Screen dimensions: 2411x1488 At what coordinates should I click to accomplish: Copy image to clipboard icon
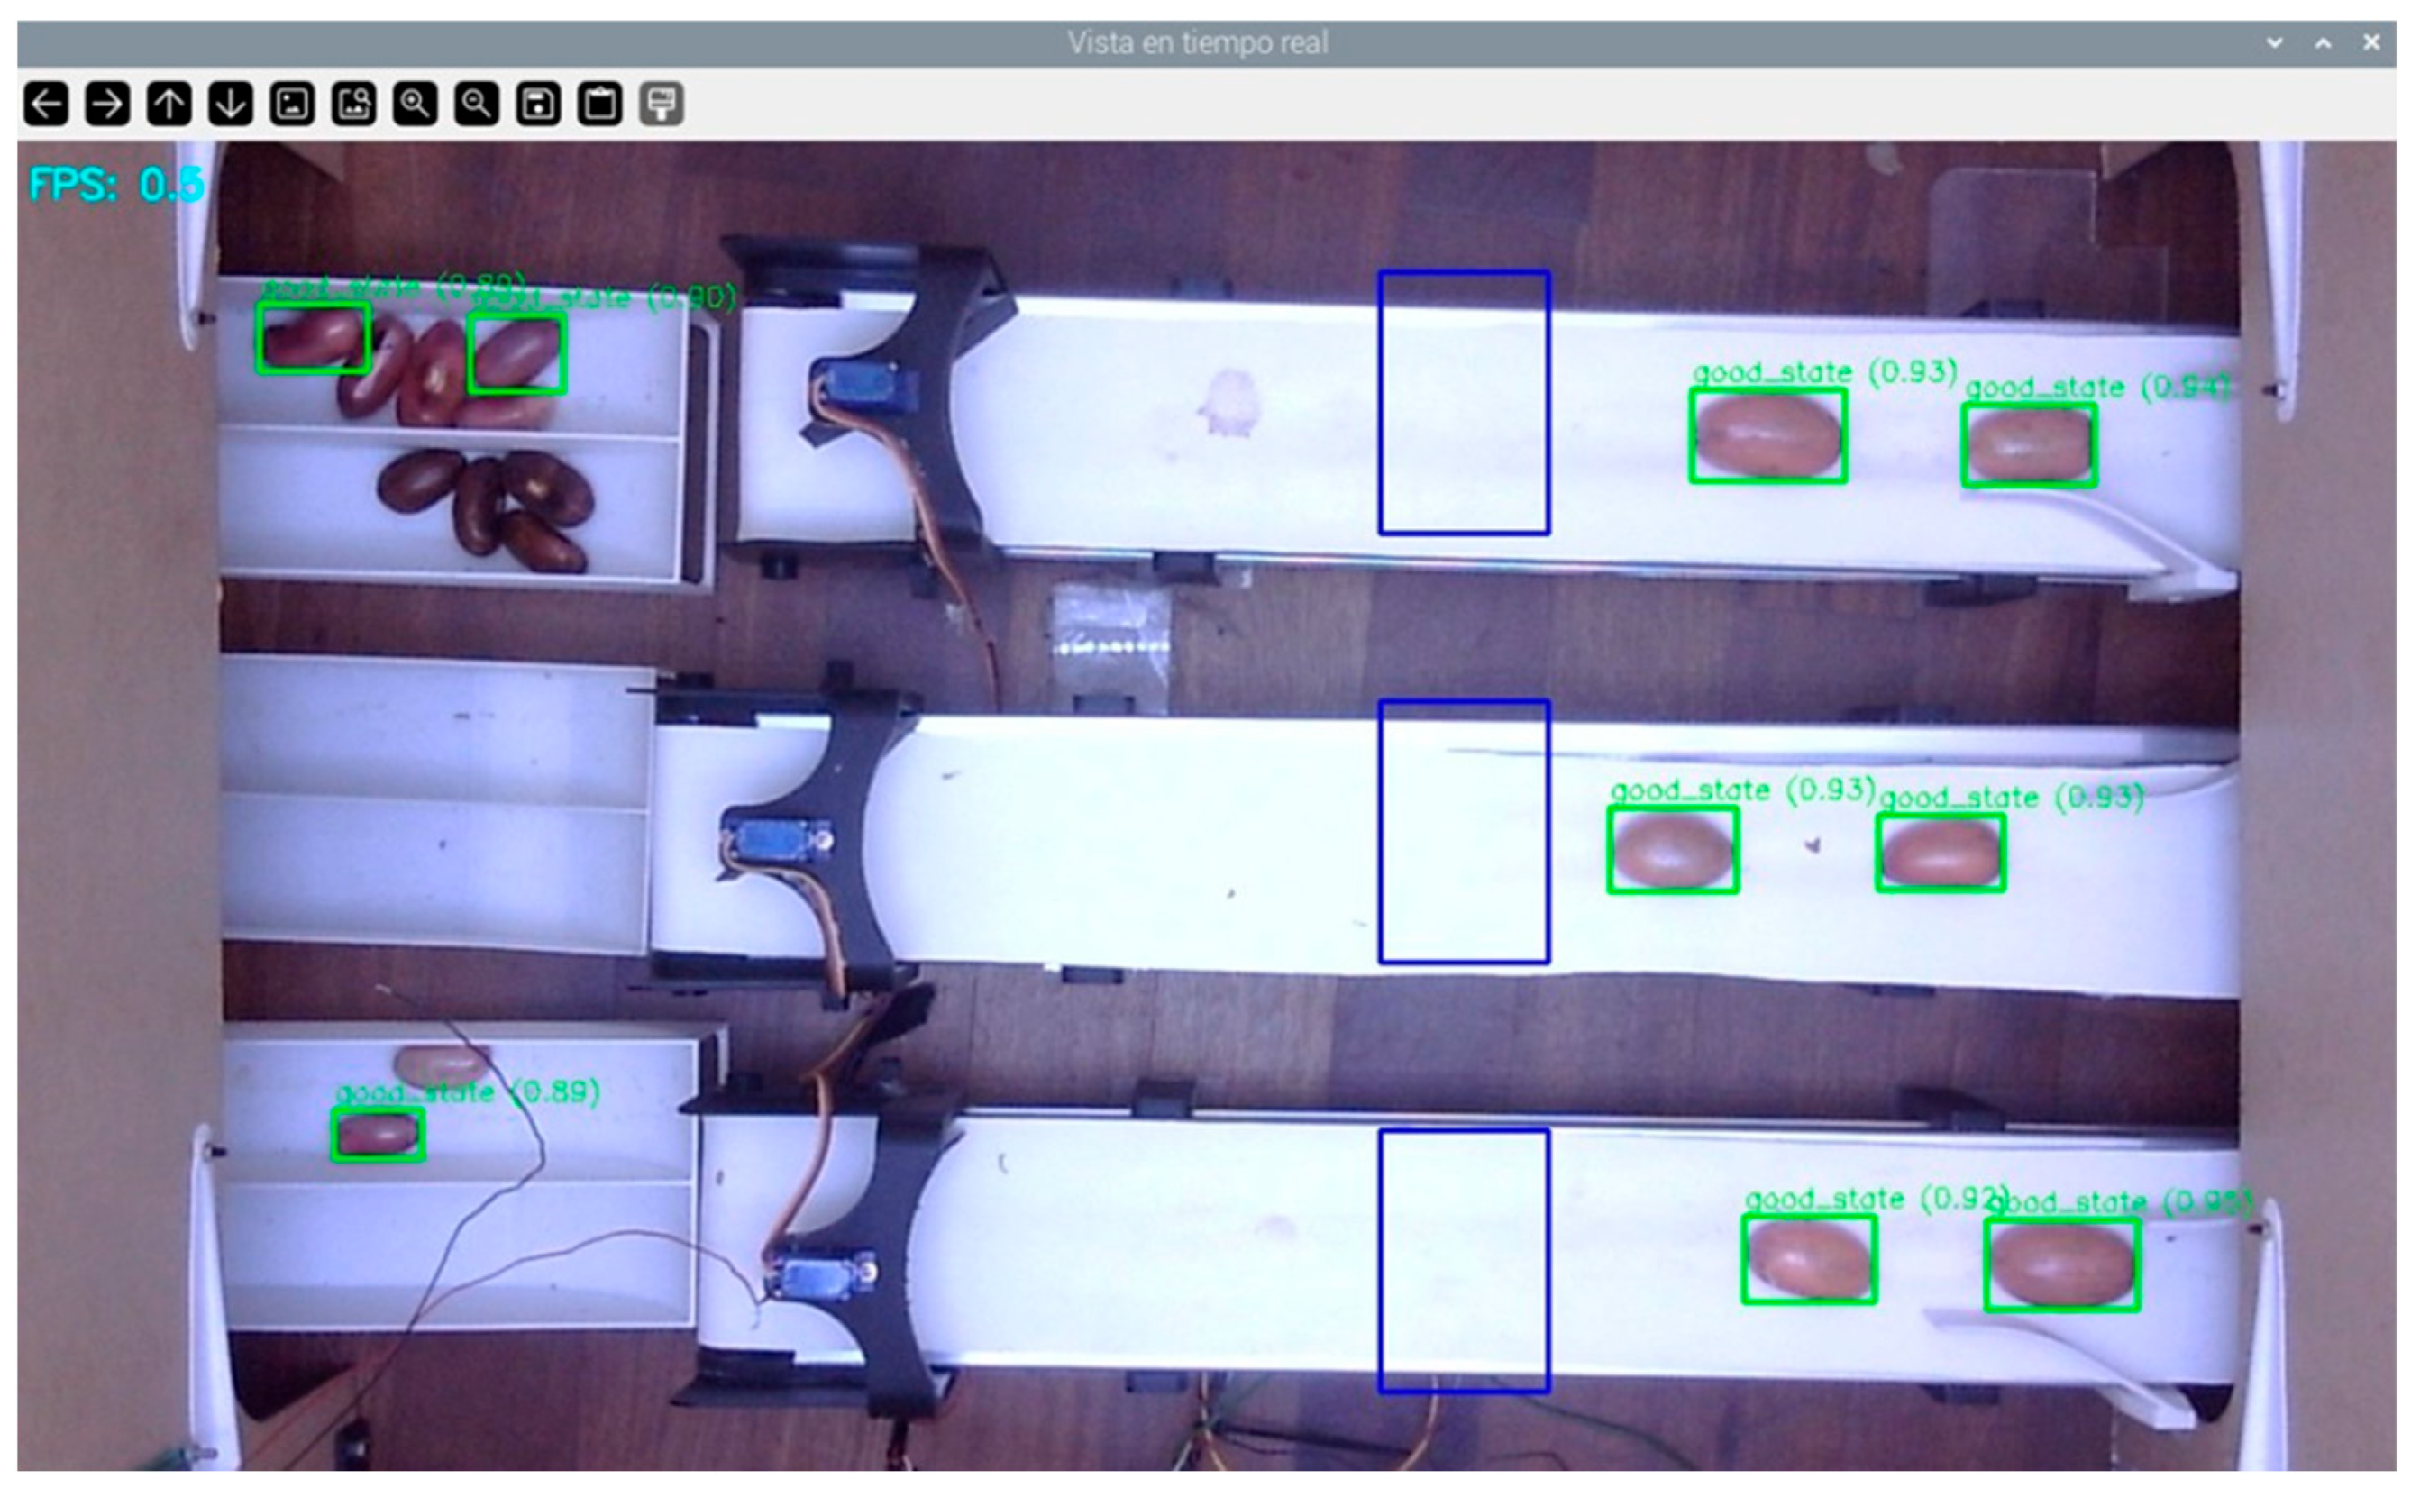[x=599, y=104]
